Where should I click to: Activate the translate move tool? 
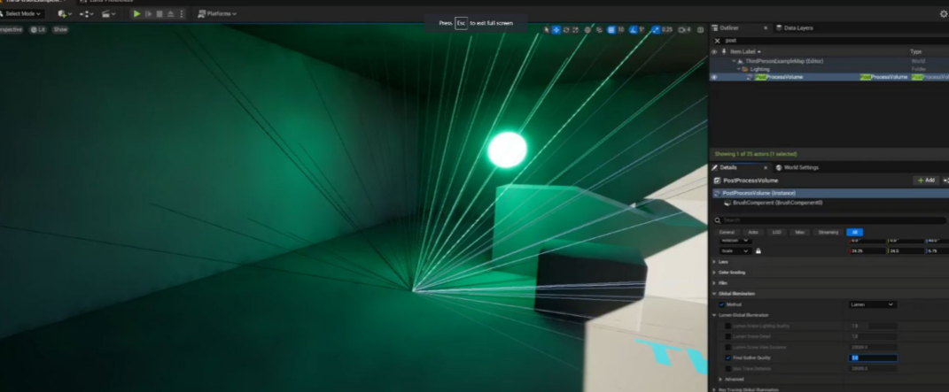[x=556, y=29]
